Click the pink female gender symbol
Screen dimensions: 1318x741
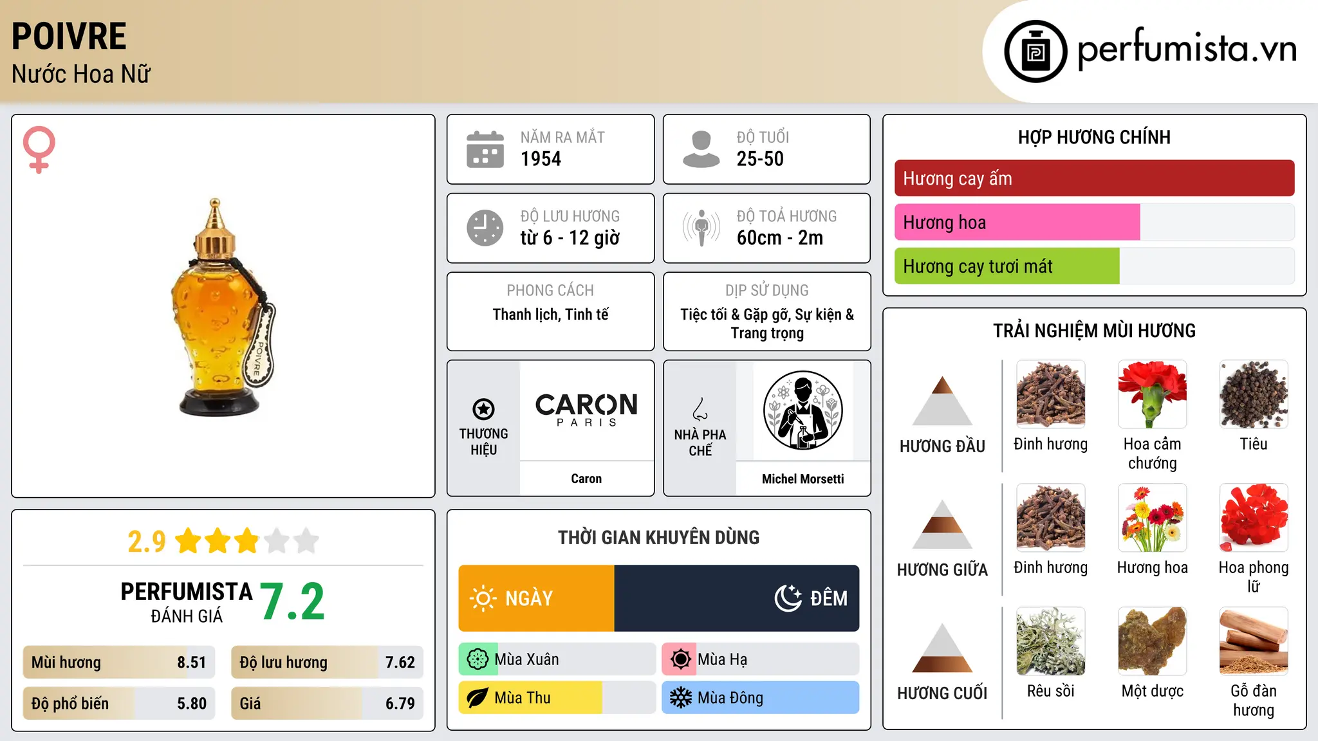click(x=39, y=149)
